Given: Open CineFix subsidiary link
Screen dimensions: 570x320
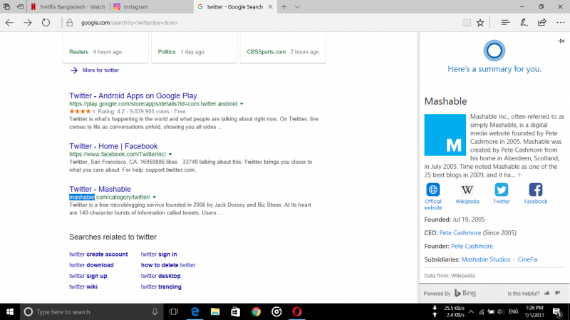Looking at the screenshot, I should [x=527, y=259].
